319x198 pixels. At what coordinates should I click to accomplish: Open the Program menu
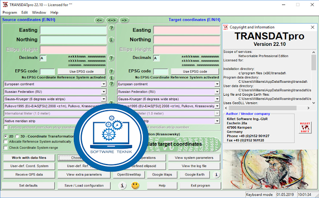coord(9,12)
